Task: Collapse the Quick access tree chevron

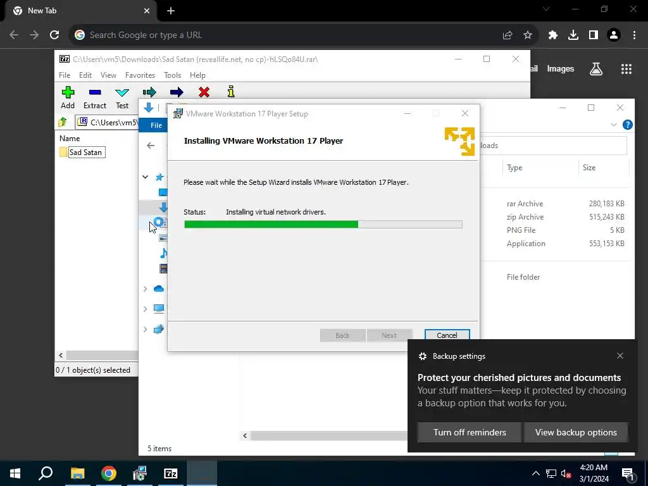Action: (145, 177)
